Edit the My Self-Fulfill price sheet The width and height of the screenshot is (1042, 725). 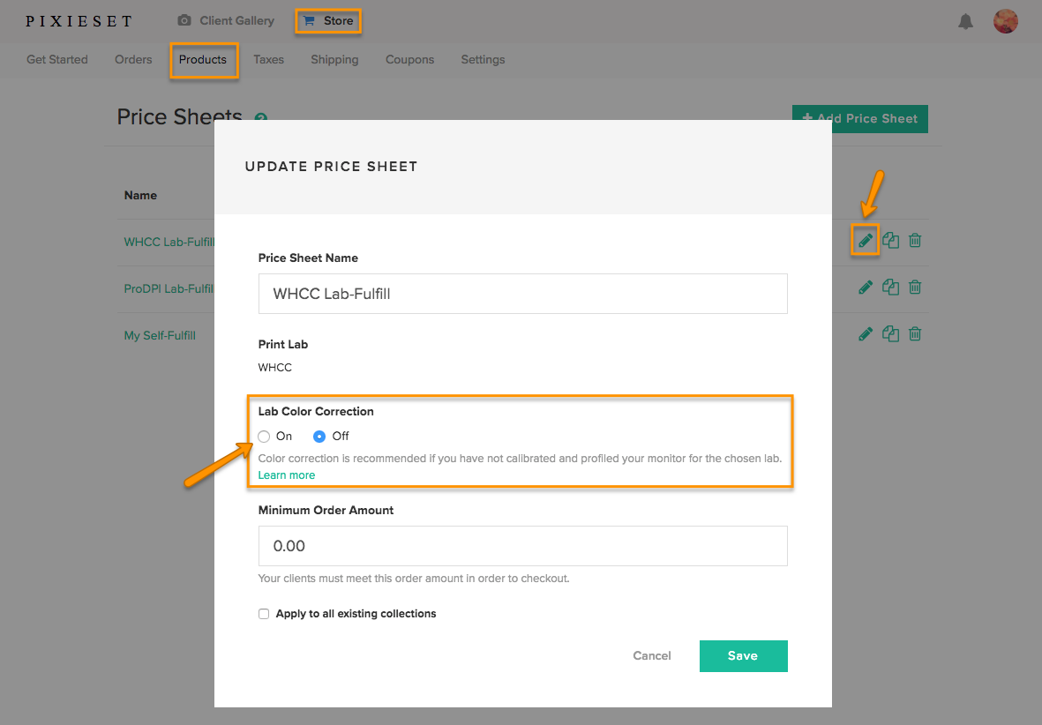coord(866,333)
